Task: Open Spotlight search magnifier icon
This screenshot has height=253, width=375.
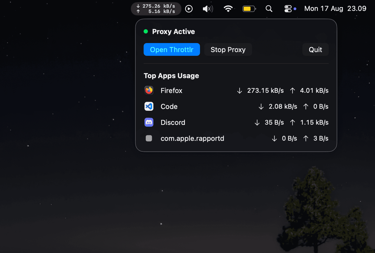Action: [x=269, y=9]
